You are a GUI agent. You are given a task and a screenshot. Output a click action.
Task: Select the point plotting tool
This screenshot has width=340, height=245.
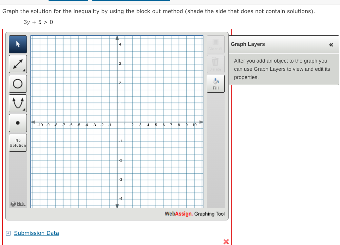(18, 122)
